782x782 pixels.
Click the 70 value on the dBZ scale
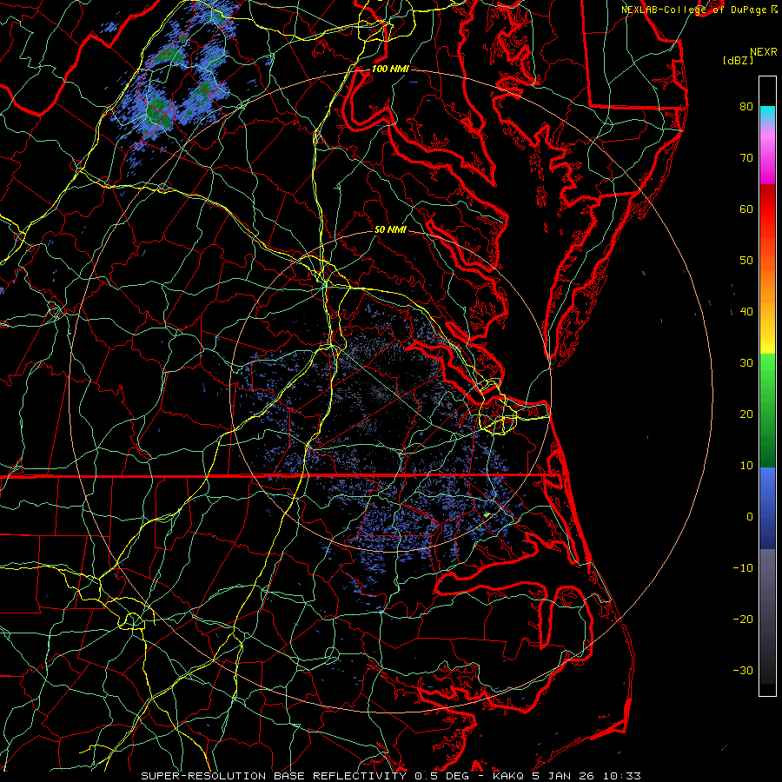pyautogui.click(x=746, y=157)
